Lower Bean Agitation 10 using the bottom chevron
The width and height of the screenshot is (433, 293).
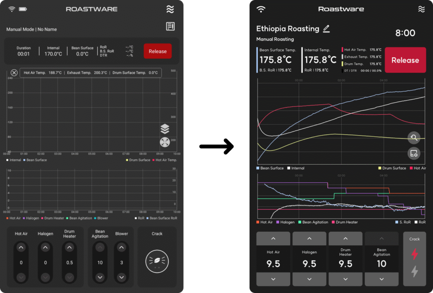coord(382,279)
